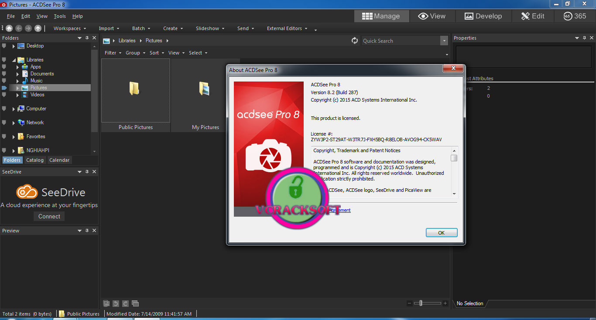This screenshot has height=320, width=596.
Task: Switch to Develop mode
Action: tap(483, 16)
